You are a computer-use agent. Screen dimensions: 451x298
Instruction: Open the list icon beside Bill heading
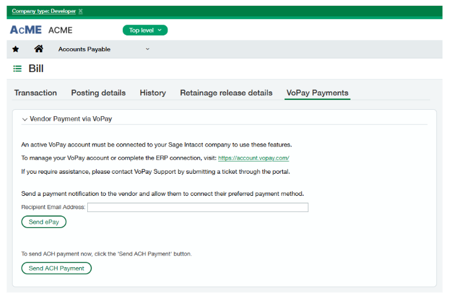pyautogui.click(x=17, y=69)
